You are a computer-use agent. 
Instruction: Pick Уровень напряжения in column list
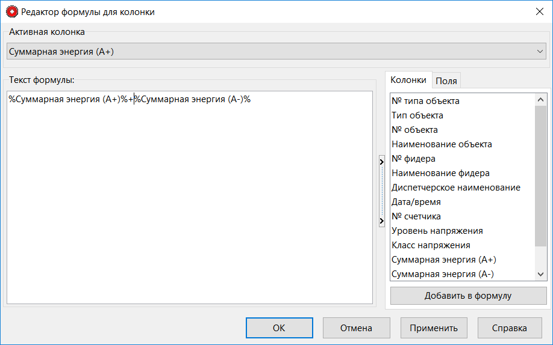[437, 231]
